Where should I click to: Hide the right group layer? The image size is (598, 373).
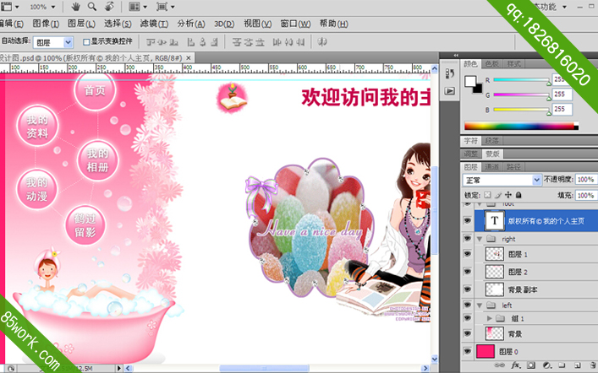click(x=467, y=238)
